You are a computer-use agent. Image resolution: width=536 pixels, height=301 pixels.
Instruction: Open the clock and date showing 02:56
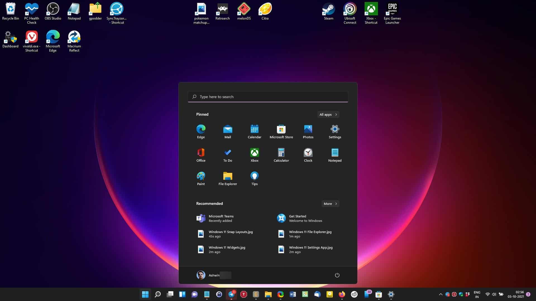[516, 294]
